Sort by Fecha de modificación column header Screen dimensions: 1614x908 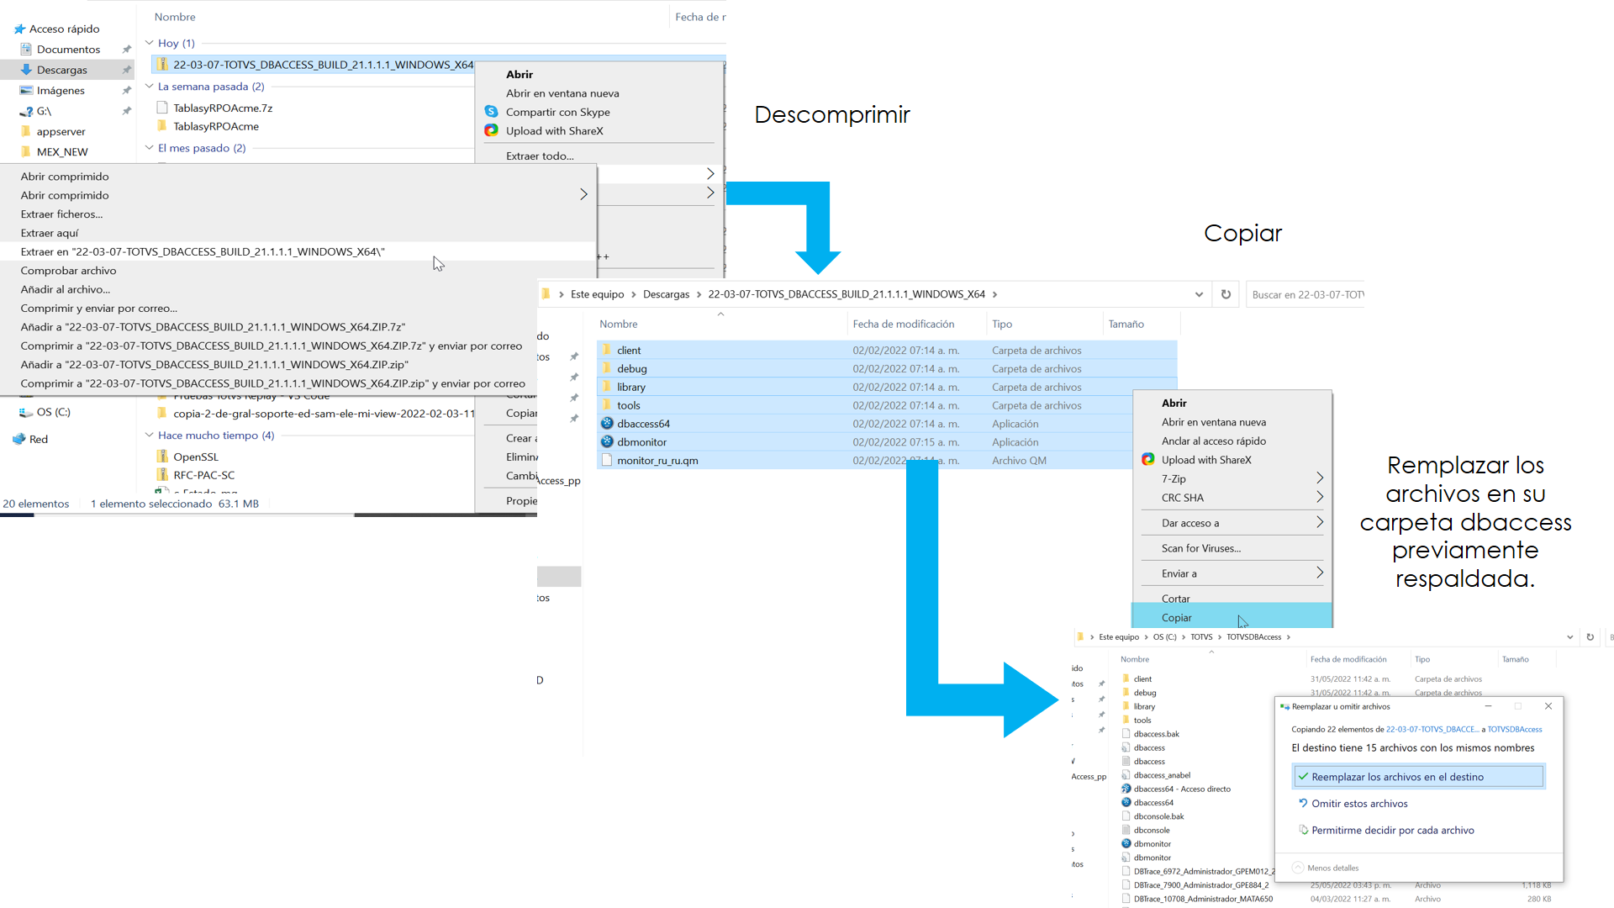pyautogui.click(x=903, y=324)
